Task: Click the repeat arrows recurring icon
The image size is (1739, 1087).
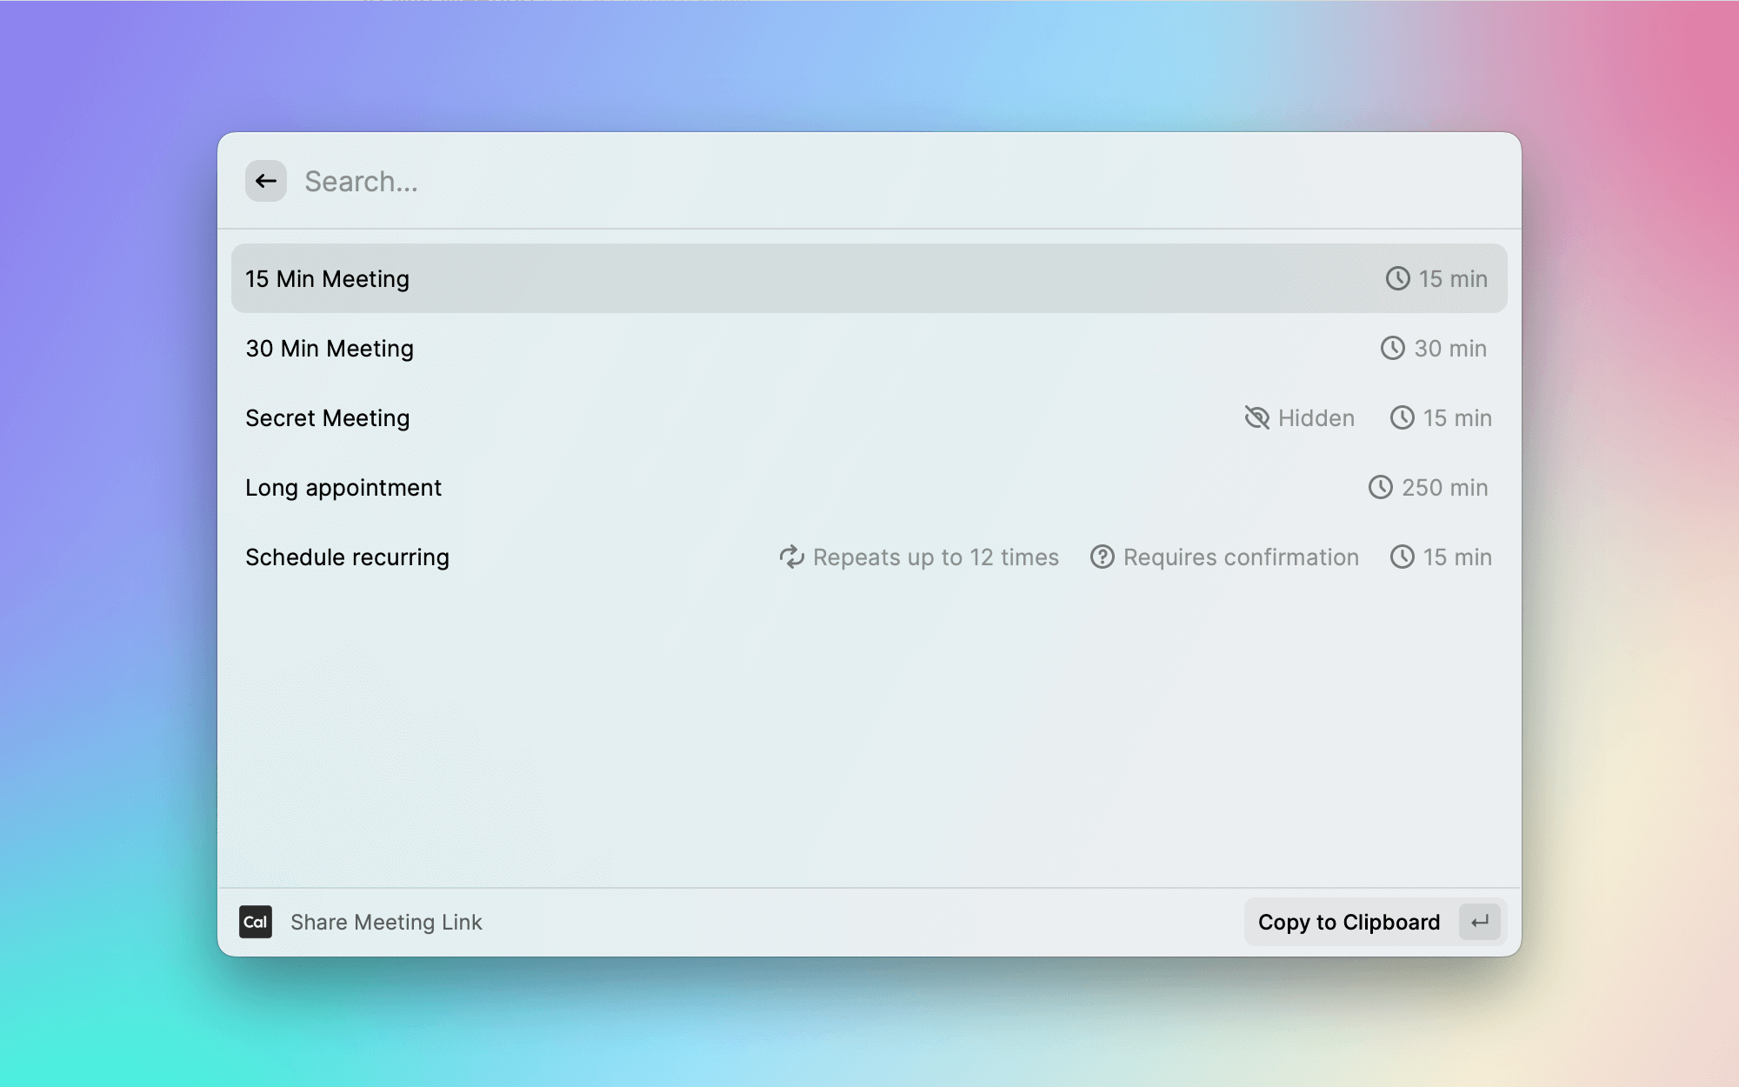Action: click(x=791, y=557)
